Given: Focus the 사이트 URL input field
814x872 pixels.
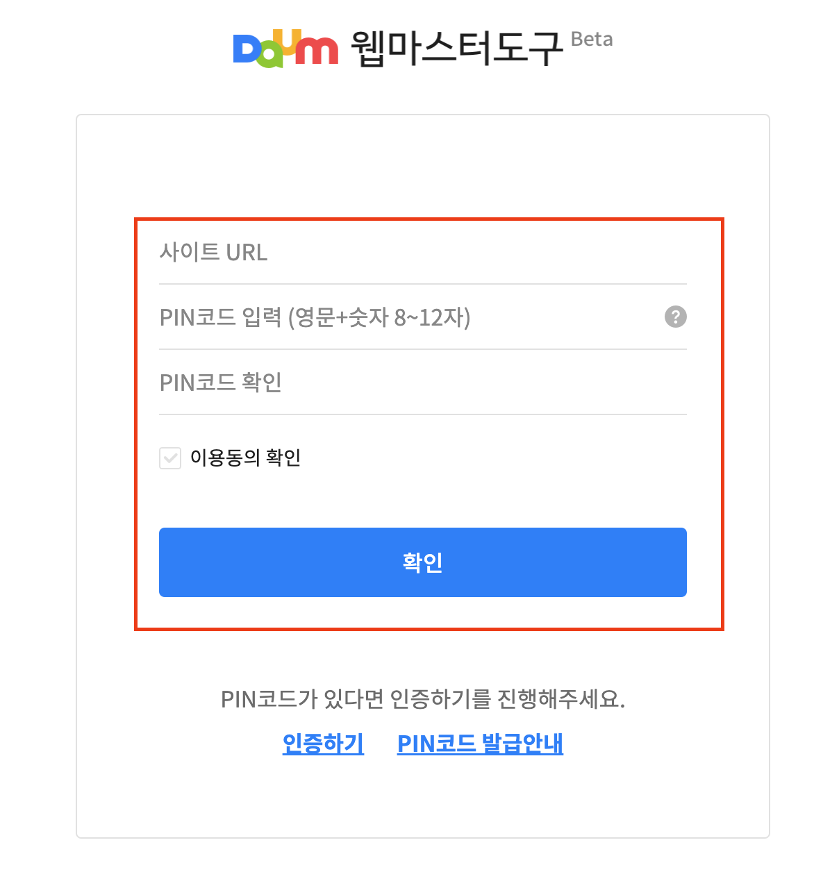Looking at the screenshot, I should [422, 252].
